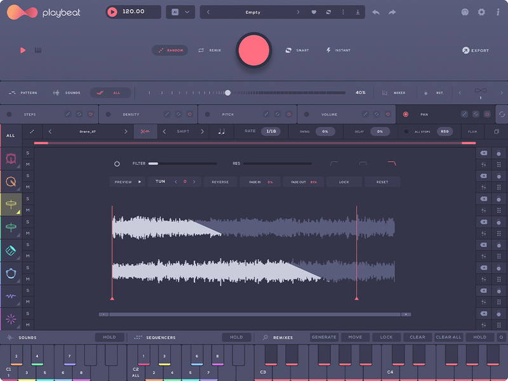This screenshot has height=381, width=508.
Task: Select the Random mode
Action: tap(170, 50)
